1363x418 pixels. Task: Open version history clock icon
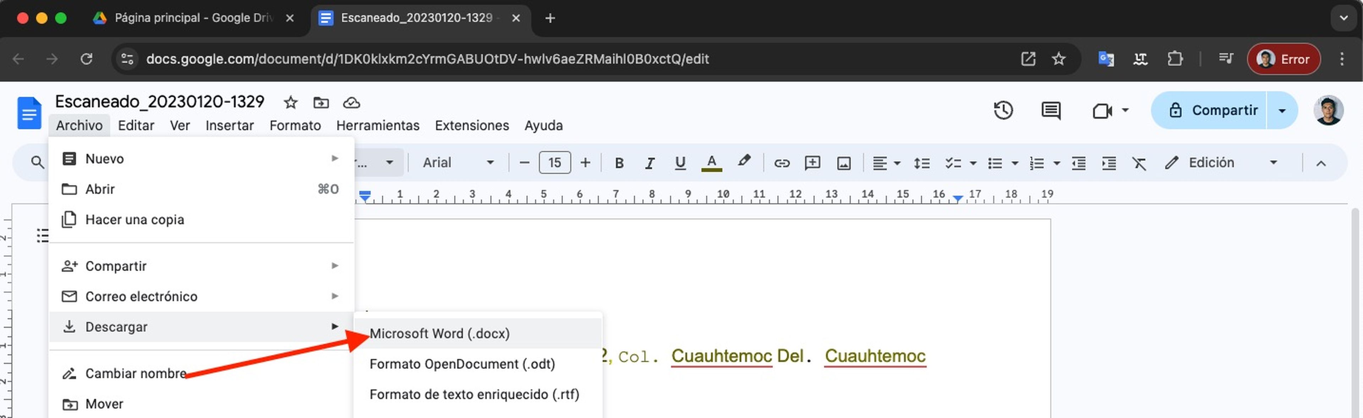click(x=1003, y=111)
